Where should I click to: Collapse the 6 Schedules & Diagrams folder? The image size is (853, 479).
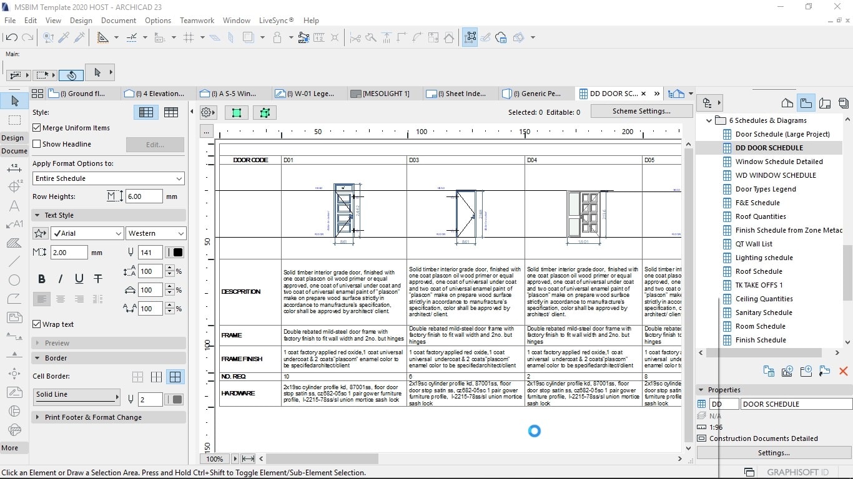pyautogui.click(x=709, y=120)
